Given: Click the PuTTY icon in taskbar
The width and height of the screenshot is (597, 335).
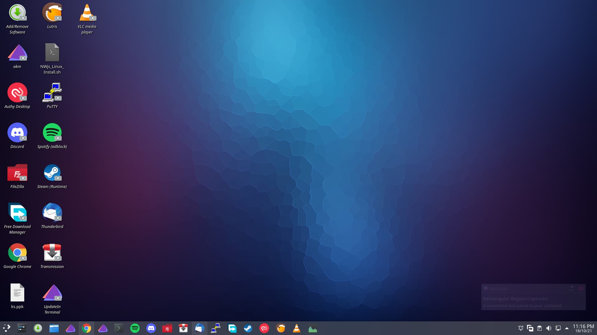Looking at the screenshot, I should tap(216, 328).
